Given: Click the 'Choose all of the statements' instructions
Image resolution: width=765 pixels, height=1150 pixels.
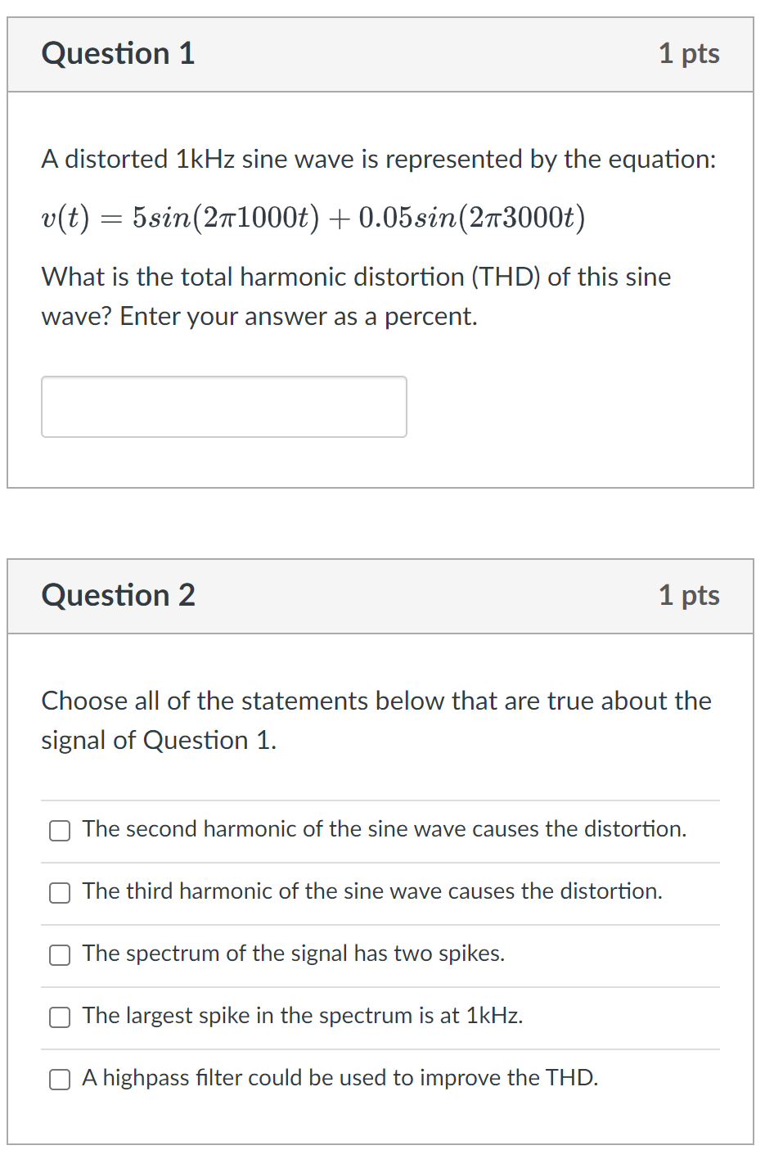Looking at the screenshot, I should click(x=376, y=720).
